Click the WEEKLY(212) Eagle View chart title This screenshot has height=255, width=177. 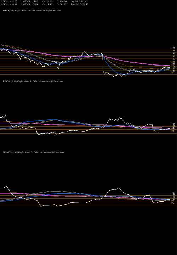coord(33,81)
